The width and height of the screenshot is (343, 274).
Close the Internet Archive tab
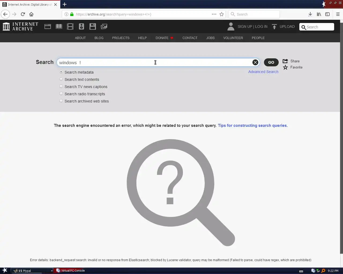point(55,5)
